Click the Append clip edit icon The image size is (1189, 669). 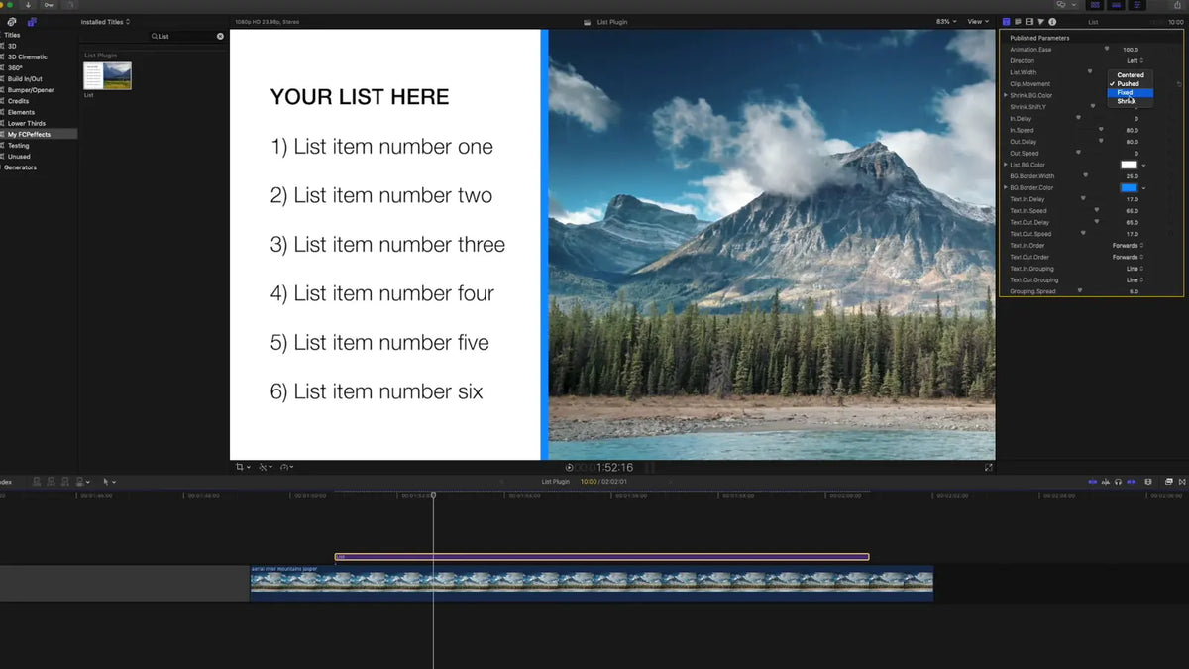(x=64, y=482)
